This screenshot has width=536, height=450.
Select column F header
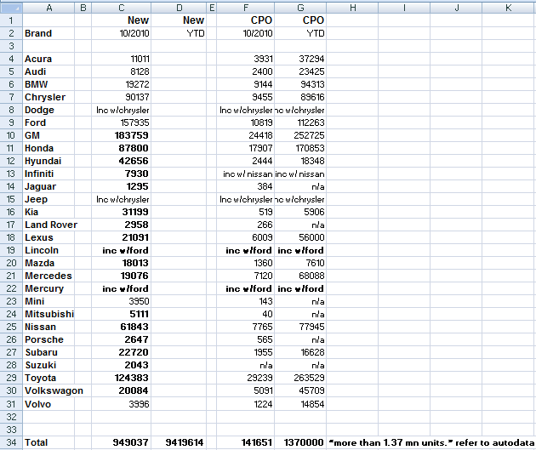245,8
